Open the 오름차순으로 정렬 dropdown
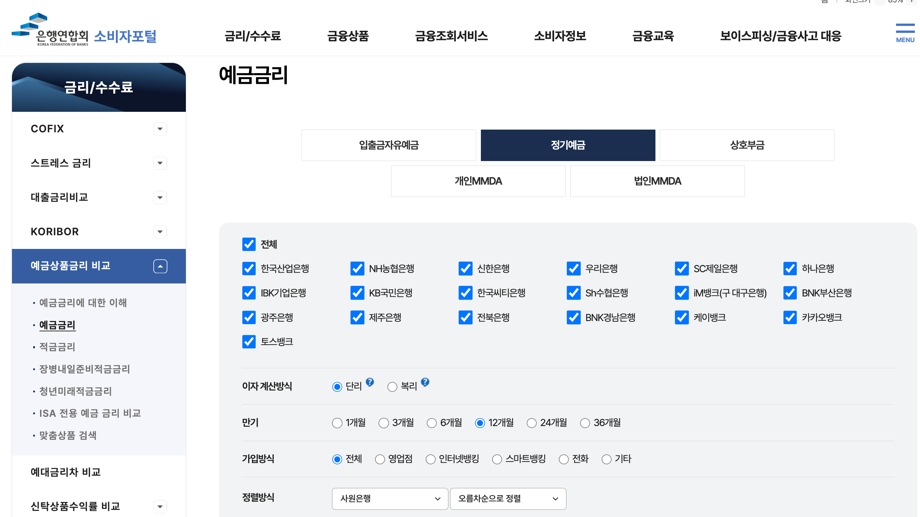This screenshot has width=920, height=517. click(508, 499)
